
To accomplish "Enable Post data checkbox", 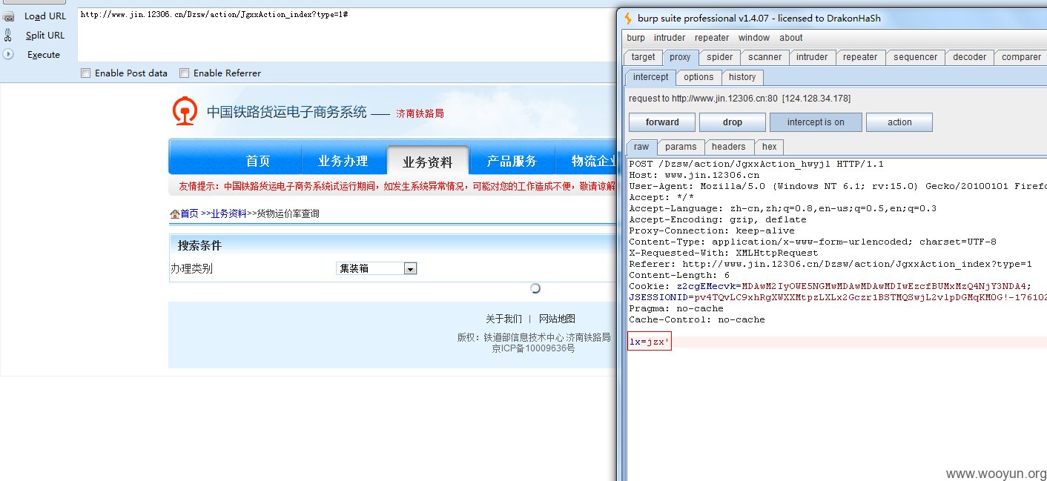I will tap(85, 73).
